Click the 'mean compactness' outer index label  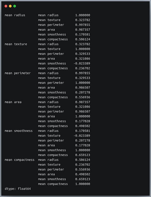click(x=19, y=160)
